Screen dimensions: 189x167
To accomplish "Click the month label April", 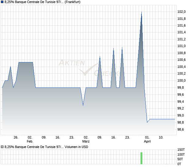I will 147,141.
